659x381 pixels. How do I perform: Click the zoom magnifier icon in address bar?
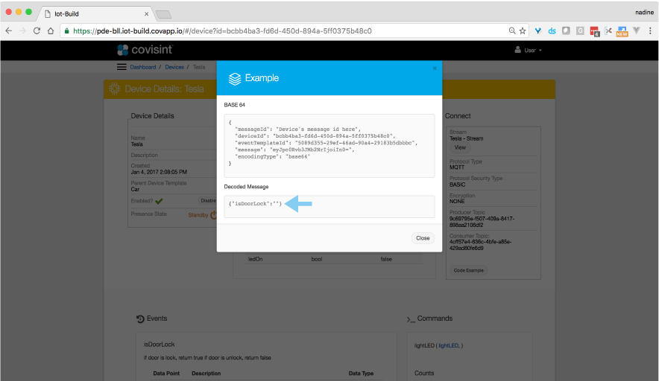(x=511, y=31)
